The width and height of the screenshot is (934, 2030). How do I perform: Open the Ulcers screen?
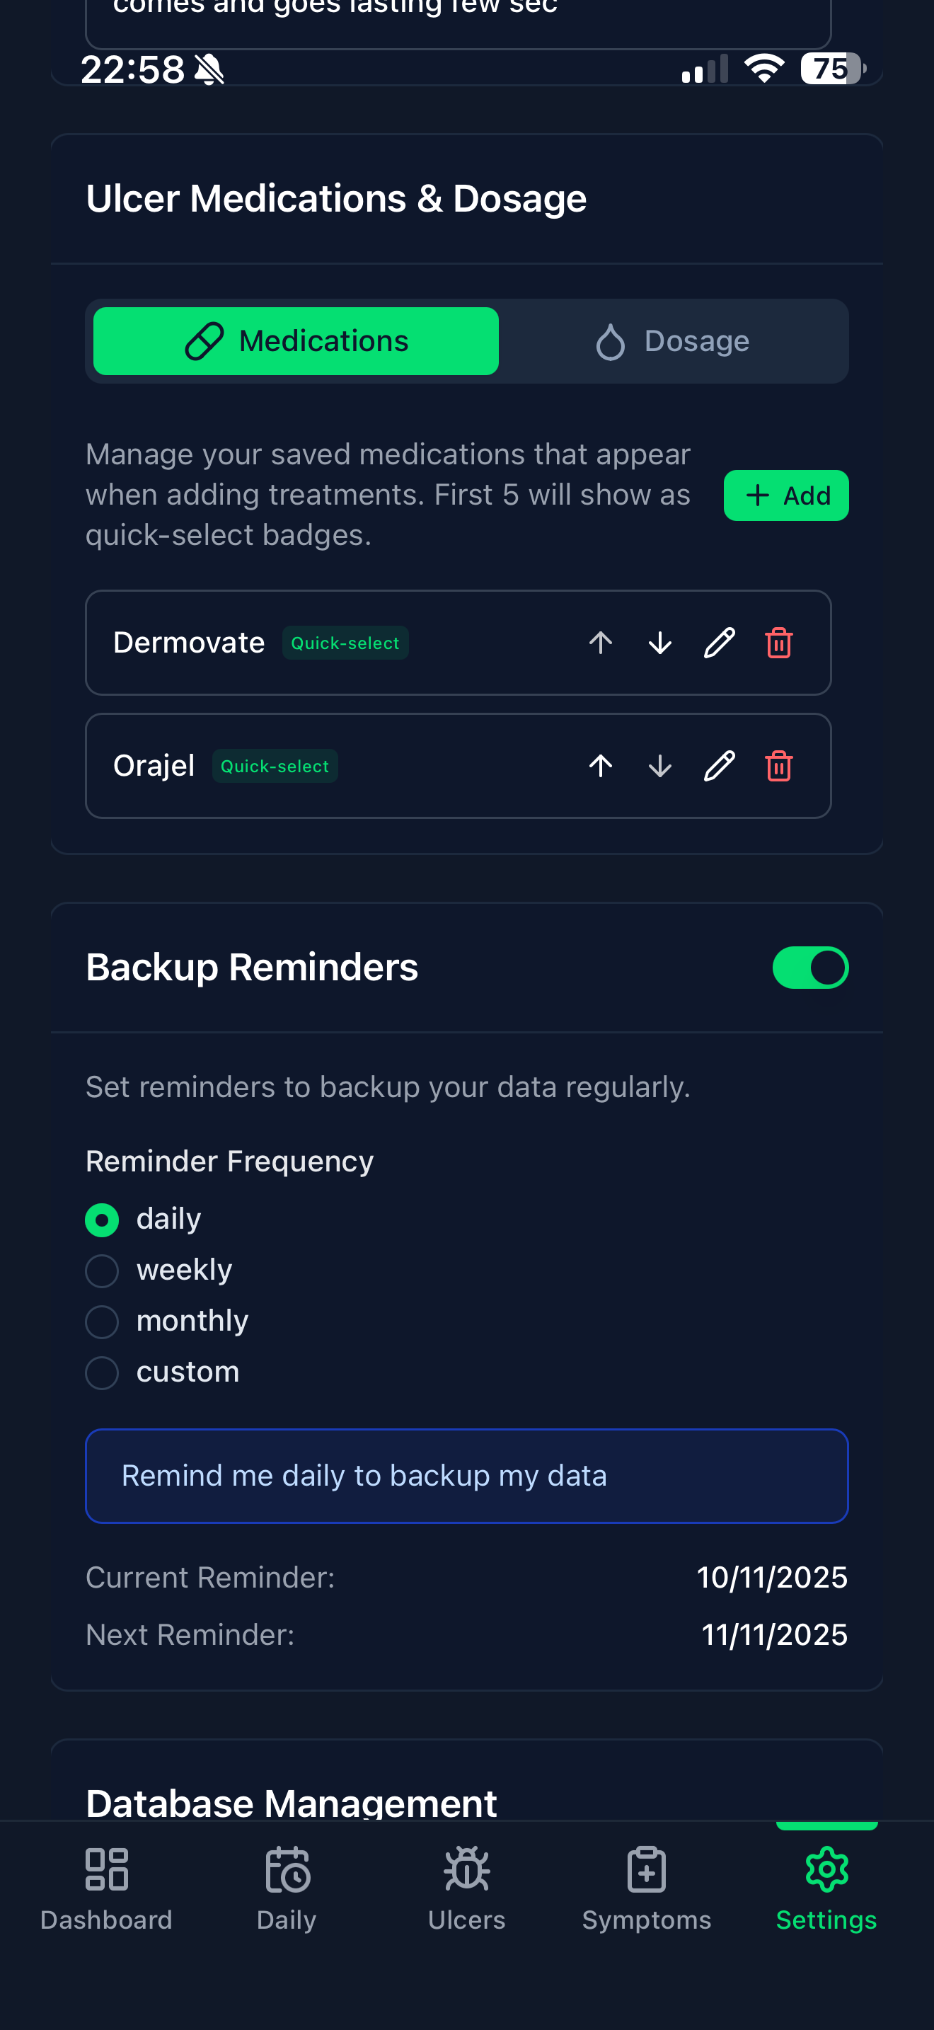(466, 1891)
